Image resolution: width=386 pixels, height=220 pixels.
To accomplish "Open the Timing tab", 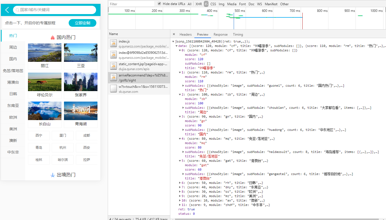I will pyautogui.click(x=238, y=35).
